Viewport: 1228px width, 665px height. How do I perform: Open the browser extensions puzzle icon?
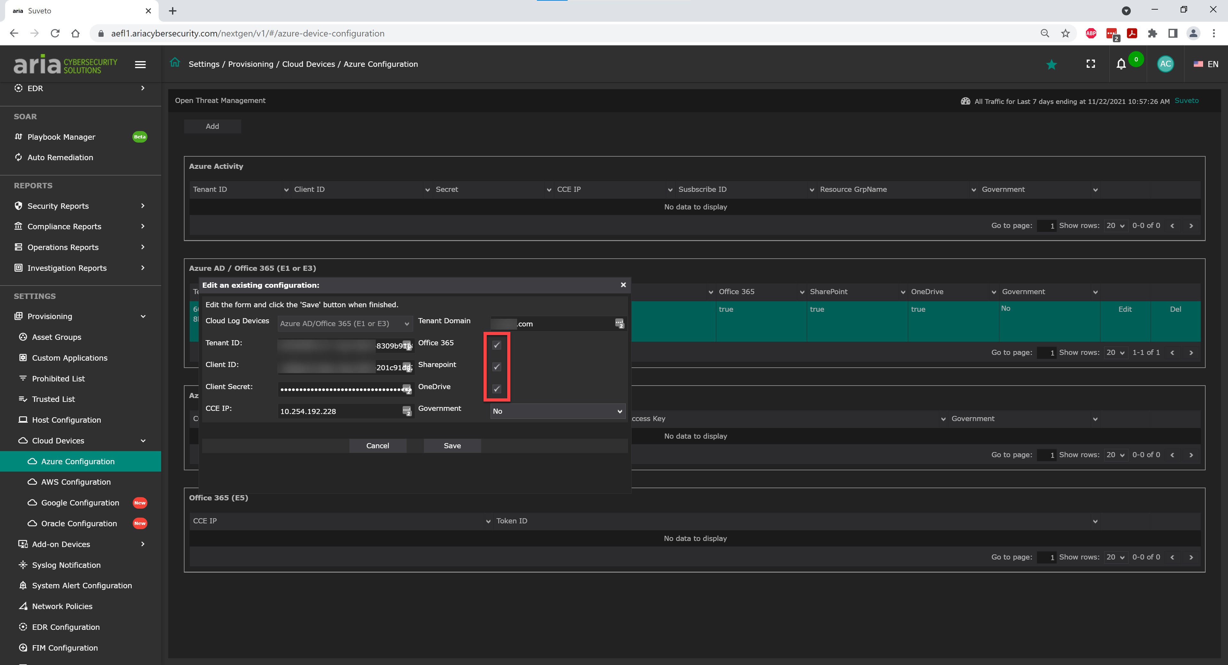[1152, 33]
